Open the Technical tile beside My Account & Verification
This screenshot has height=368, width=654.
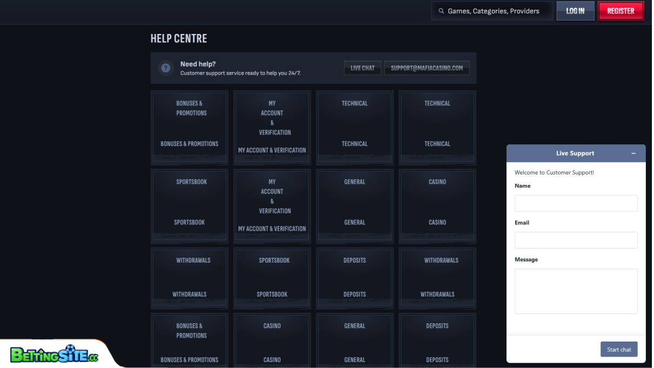(355, 128)
